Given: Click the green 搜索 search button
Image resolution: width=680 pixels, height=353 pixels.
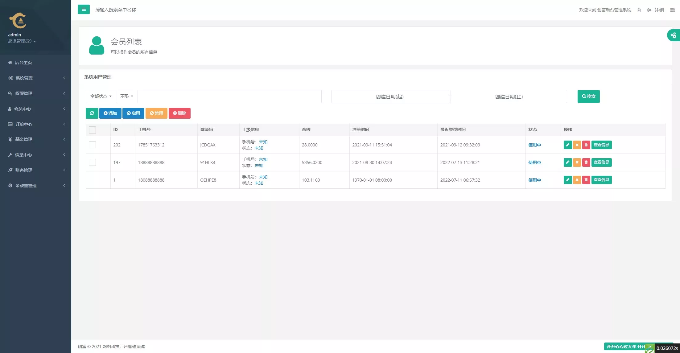Looking at the screenshot, I should pyautogui.click(x=588, y=96).
